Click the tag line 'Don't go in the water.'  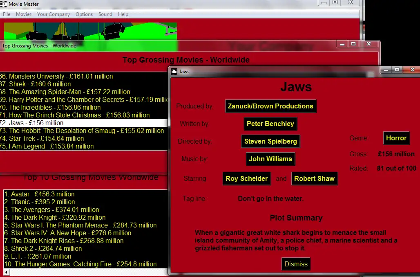pyautogui.click(x=270, y=199)
